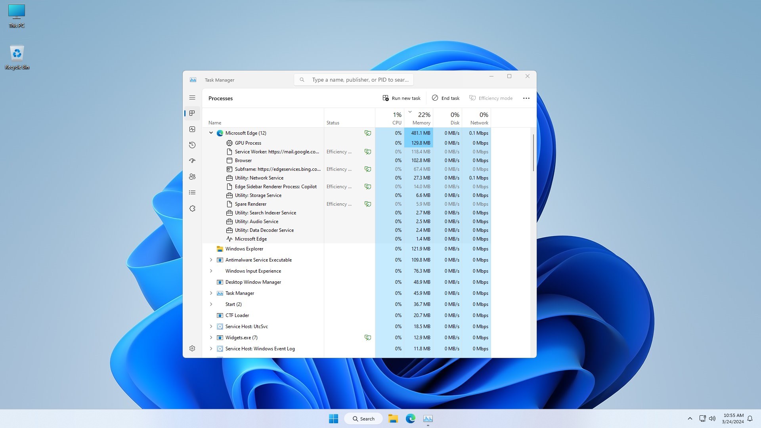The height and width of the screenshot is (428, 761).
Task: Select the App history sidebar icon
Action: [192, 145]
